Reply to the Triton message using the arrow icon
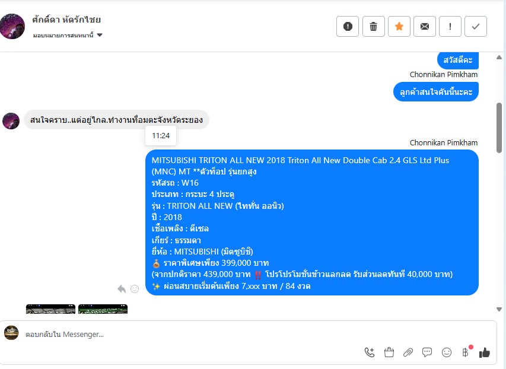The height and width of the screenshot is (369, 506). click(122, 288)
